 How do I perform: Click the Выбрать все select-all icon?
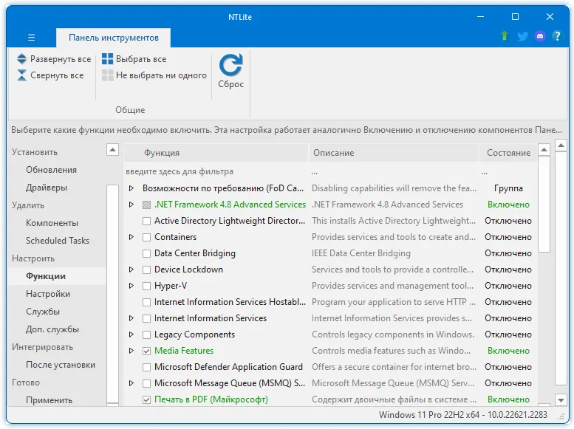coord(107,59)
